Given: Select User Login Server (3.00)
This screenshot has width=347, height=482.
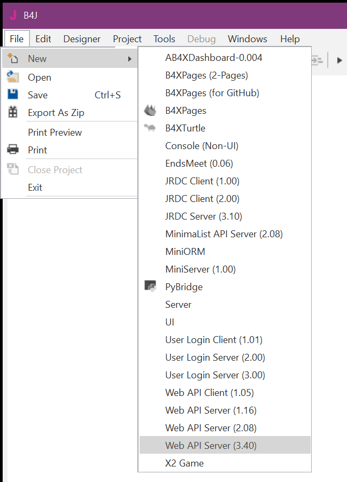Looking at the screenshot, I should click(225, 375).
